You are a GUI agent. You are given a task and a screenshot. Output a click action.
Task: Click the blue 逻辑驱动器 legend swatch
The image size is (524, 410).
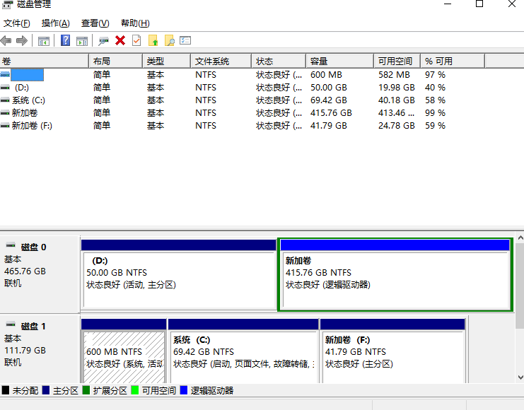tap(183, 390)
